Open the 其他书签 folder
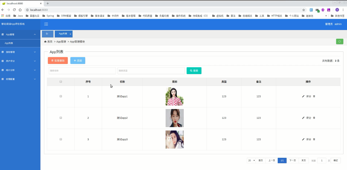 pyautogui.click(x=337, y=16)
